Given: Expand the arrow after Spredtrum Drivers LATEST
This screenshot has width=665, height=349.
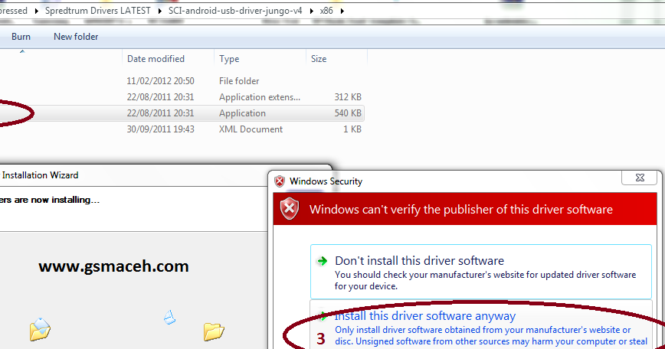Looking at the screenshot, I should tap(160, 11).
